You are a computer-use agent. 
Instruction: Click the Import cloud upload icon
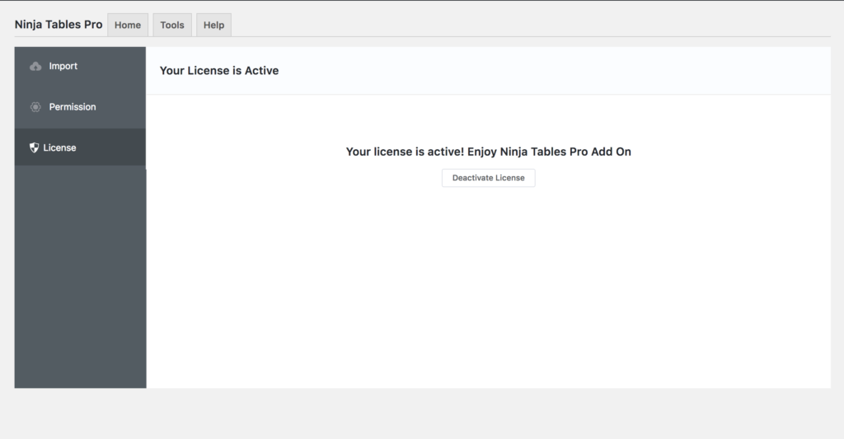tap(35, 66)
